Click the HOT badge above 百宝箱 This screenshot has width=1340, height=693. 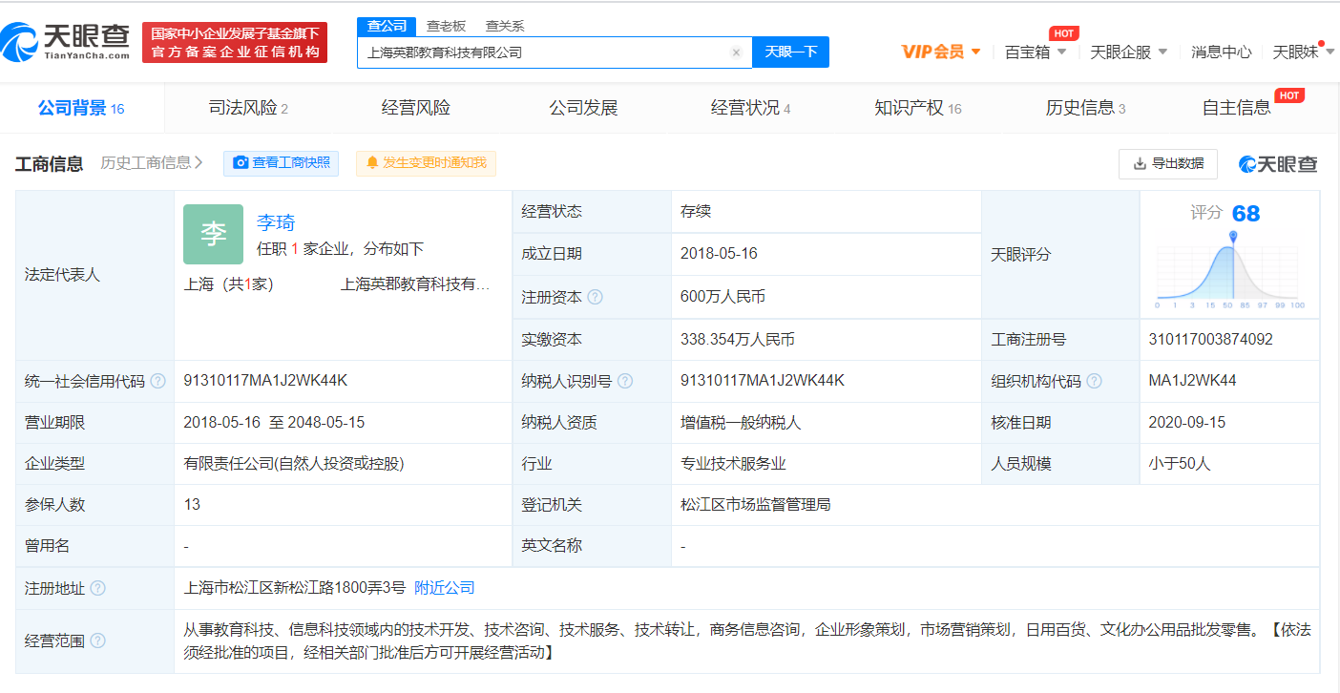pyautogui.click(x=1064, y=33)
